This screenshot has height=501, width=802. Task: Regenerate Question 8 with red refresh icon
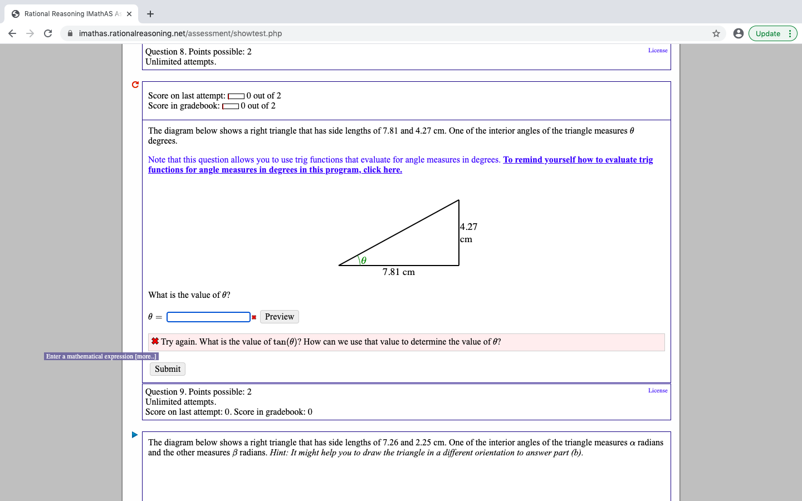click(135, 85)
